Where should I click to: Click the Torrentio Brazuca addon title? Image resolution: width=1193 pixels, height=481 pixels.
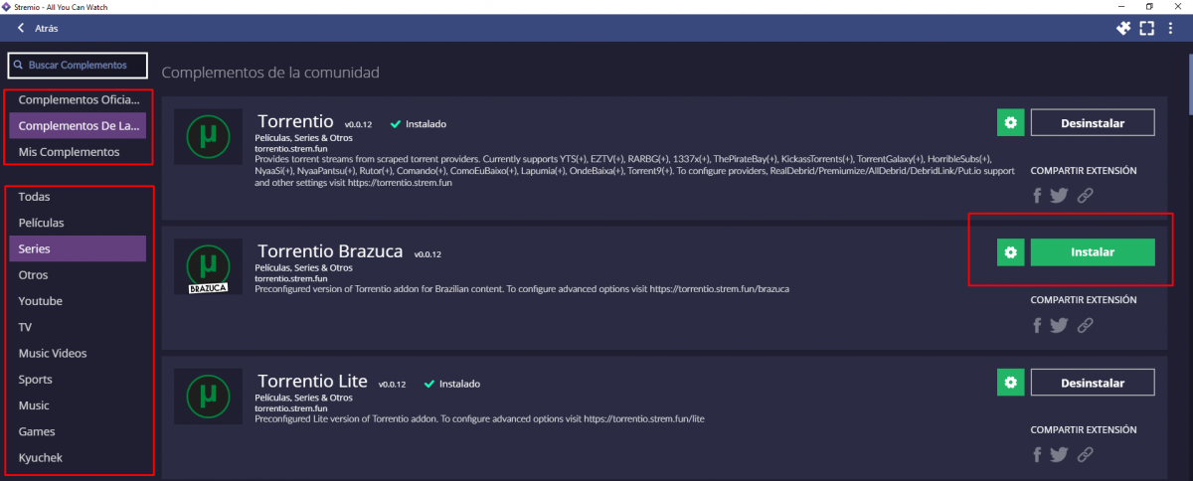coord(330,251)
